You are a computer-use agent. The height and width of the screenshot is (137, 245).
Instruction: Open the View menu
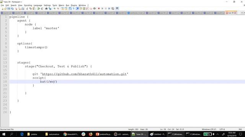click(x=20, y=5)
